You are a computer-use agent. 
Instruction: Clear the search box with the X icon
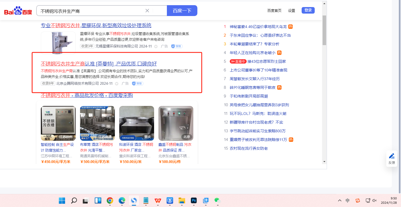coord(147,11)
